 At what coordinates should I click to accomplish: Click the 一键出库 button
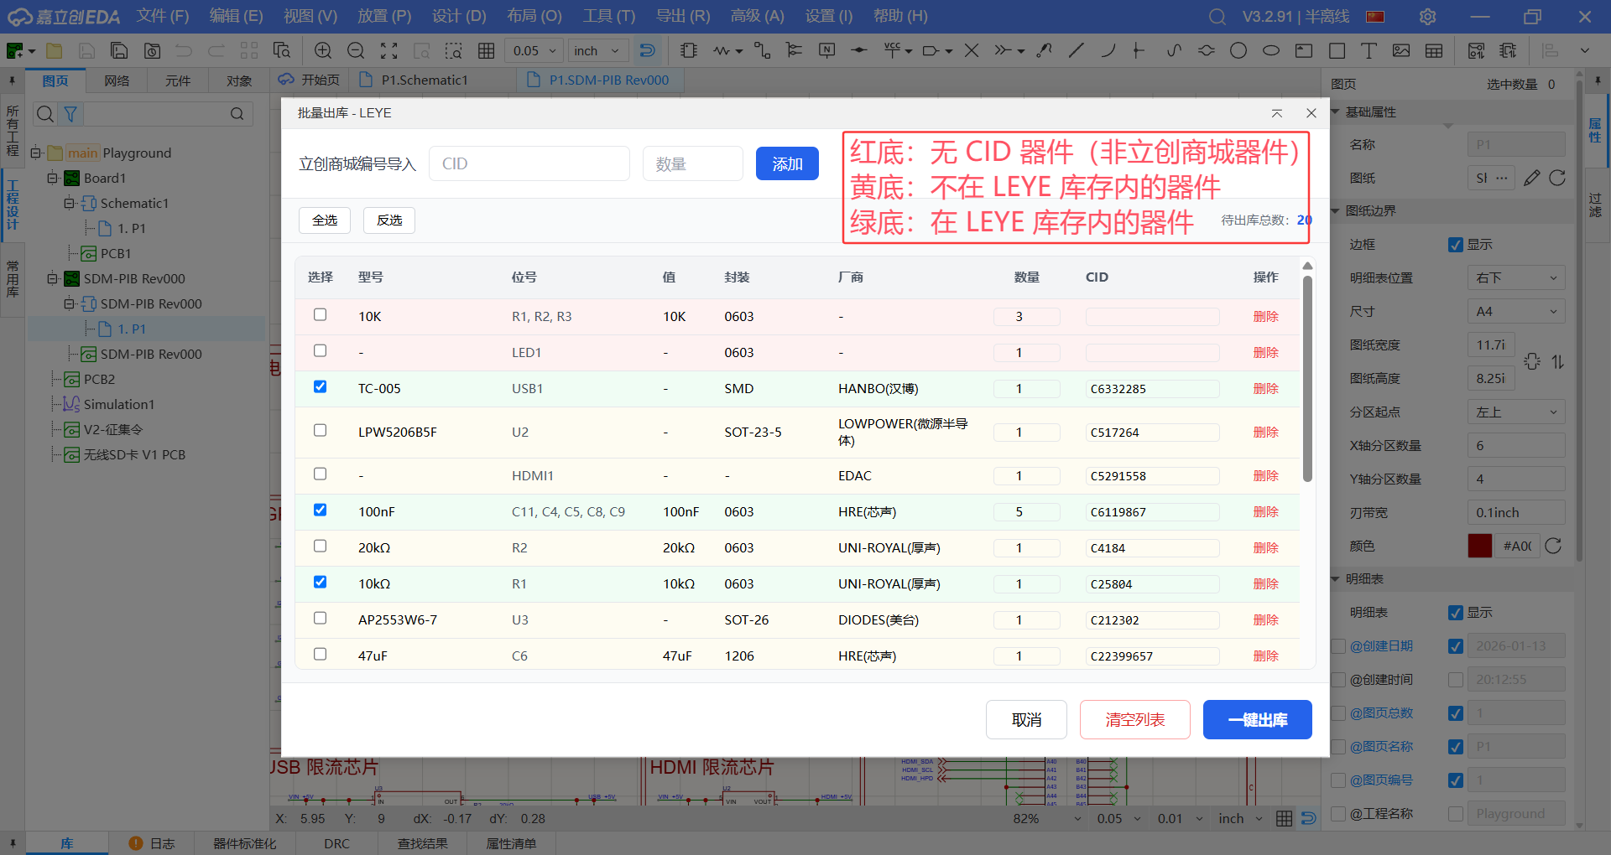1257,720
